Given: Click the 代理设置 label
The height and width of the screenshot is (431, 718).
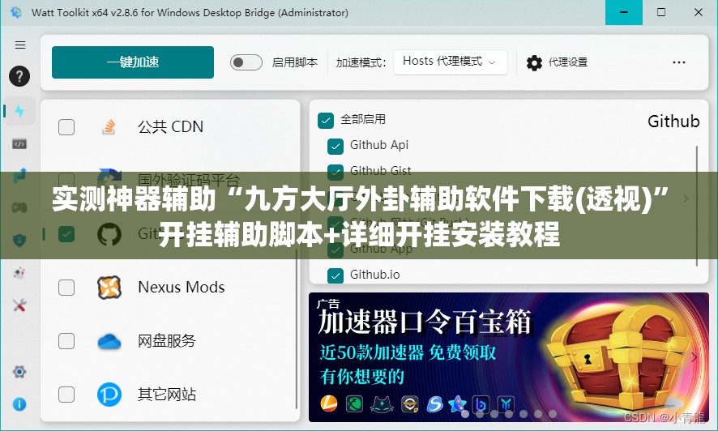Looking at the screenshot, I should coord(568,62).
